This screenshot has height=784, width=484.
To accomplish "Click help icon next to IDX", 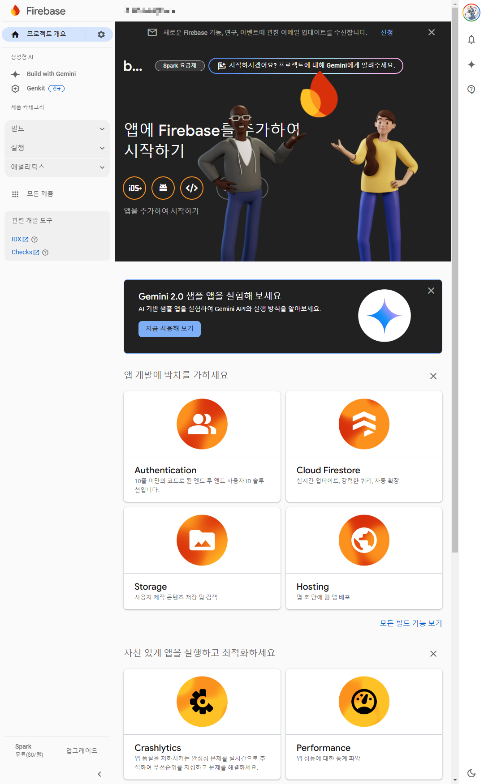I will [x=35, y=240].
